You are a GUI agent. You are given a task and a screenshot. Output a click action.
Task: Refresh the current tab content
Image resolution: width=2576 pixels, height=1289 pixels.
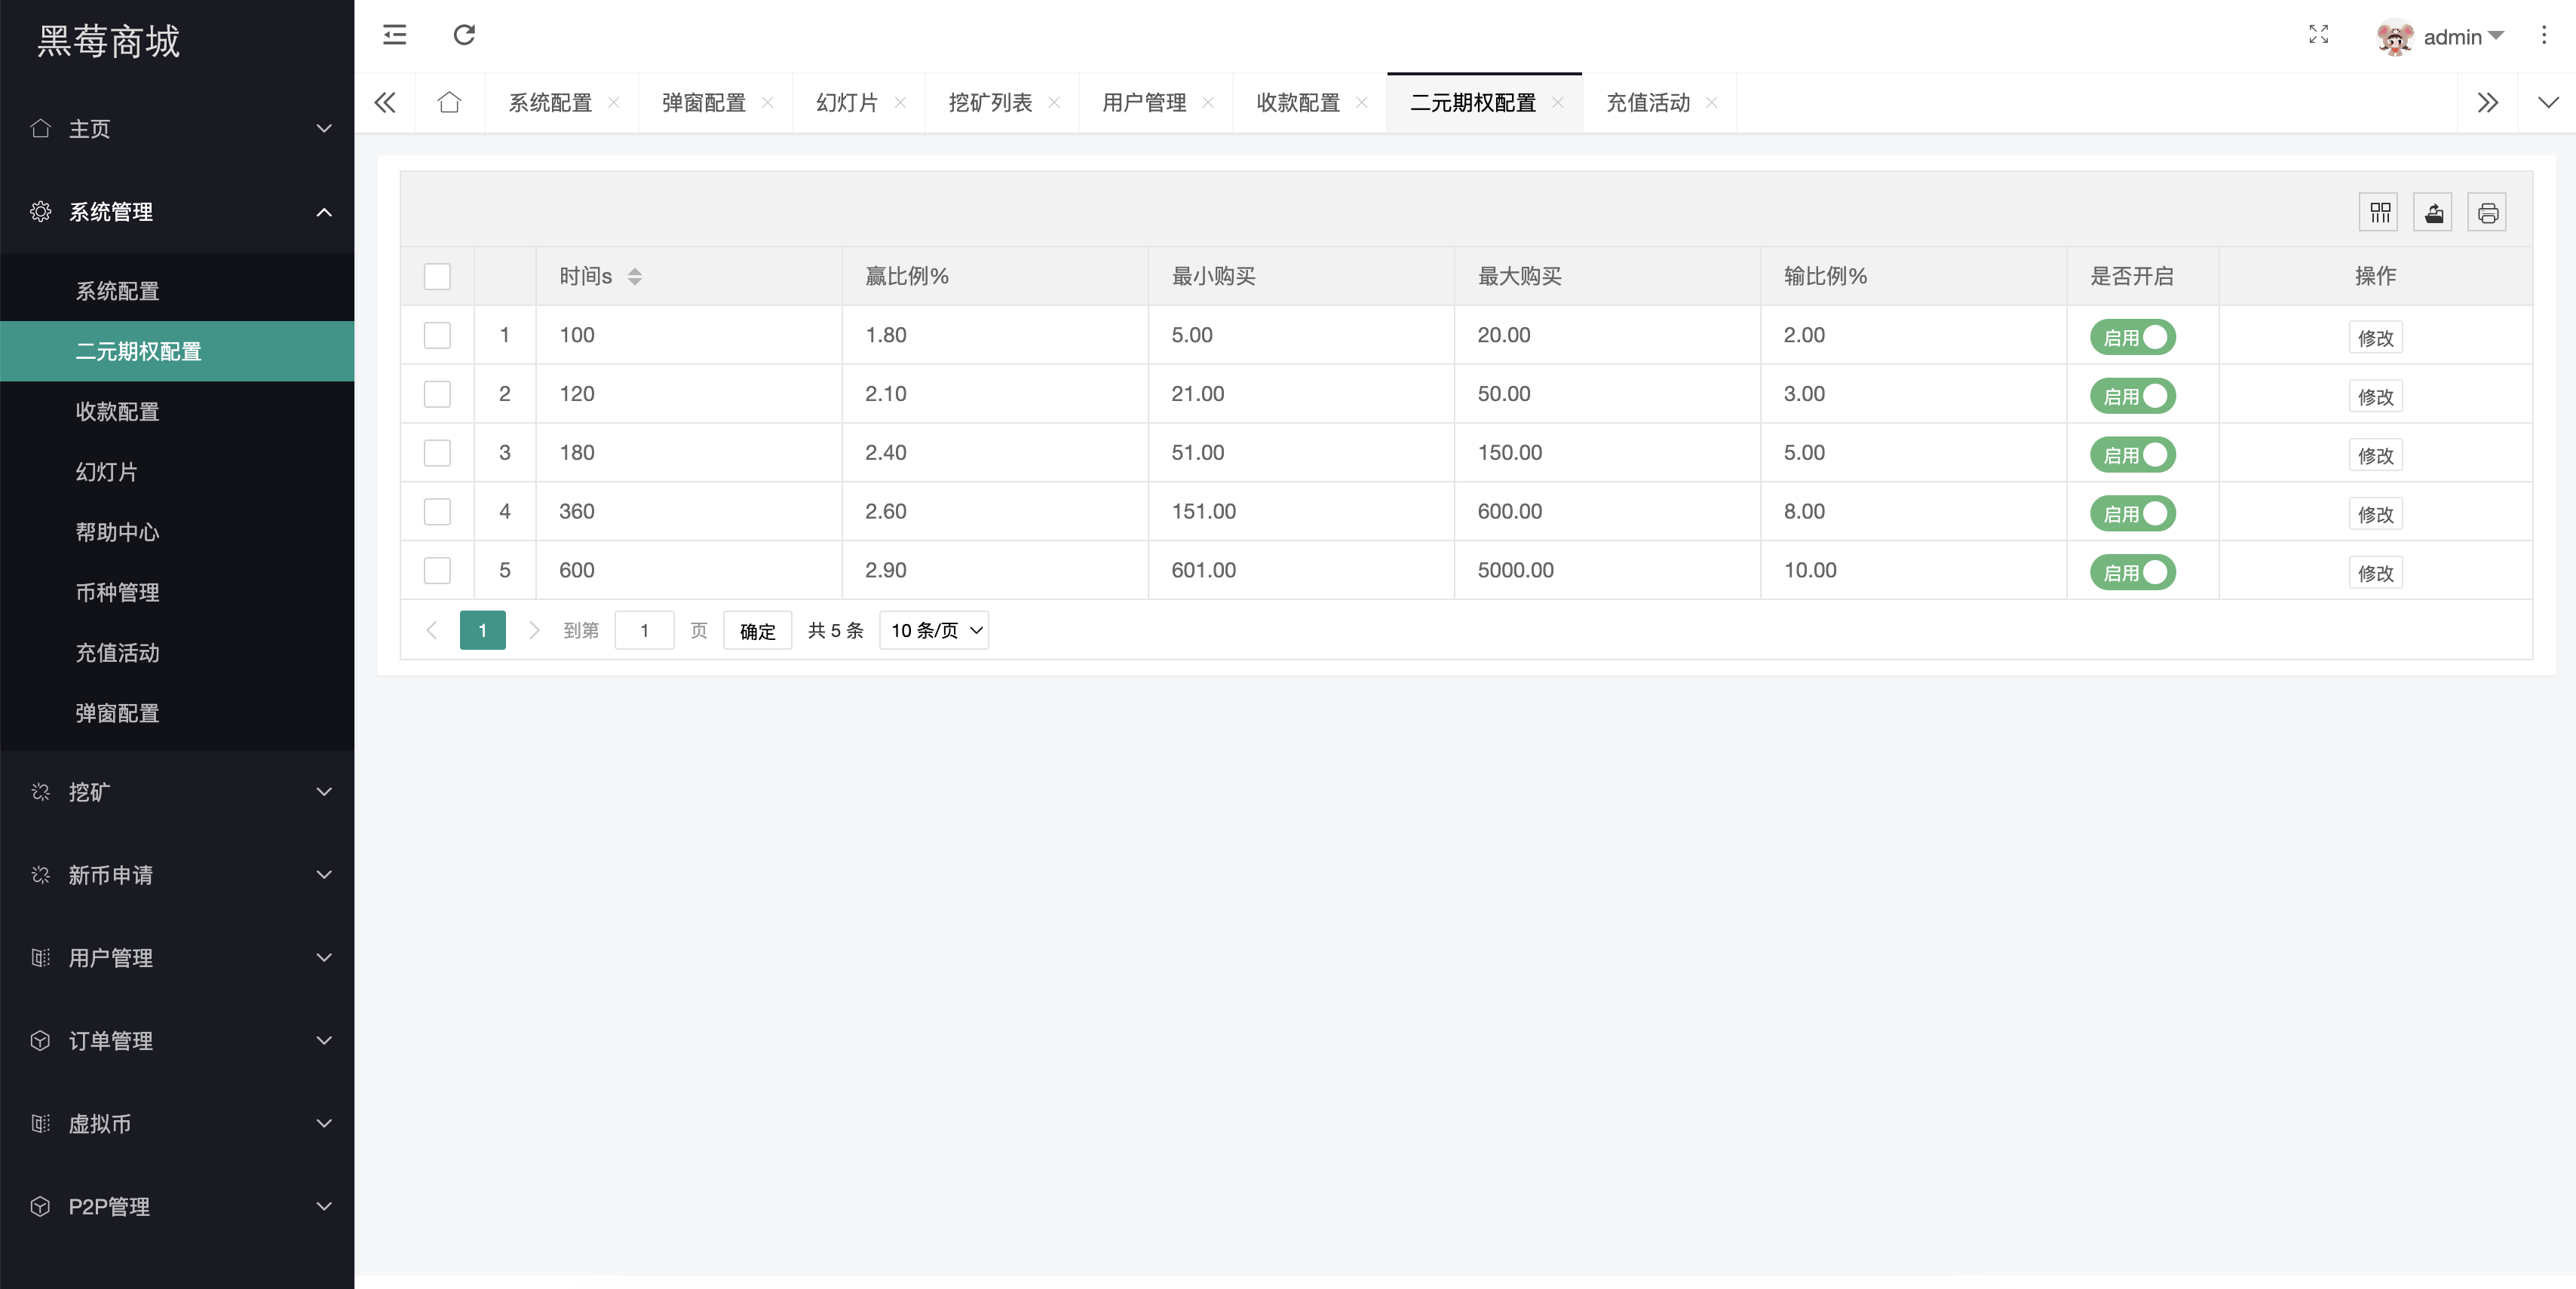[x=464, y=35]
